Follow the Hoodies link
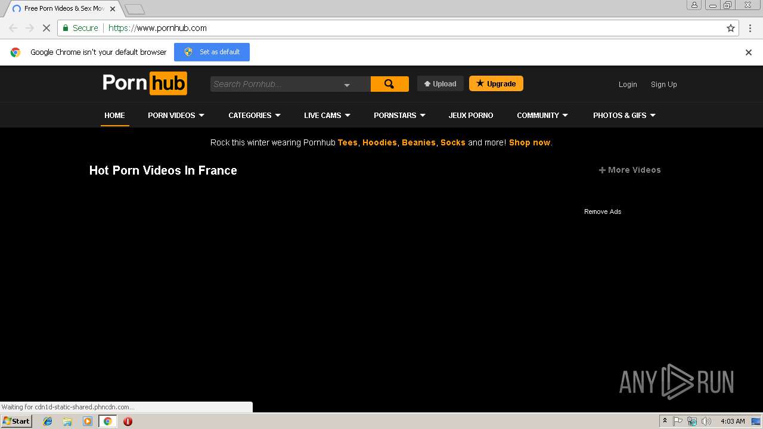Viewport: 763px width, 429px height. (x=380, y=143)
